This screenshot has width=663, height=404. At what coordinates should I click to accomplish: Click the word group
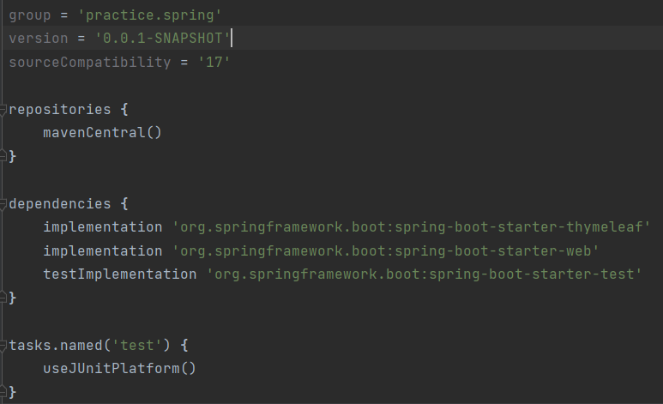coord(30,15)
